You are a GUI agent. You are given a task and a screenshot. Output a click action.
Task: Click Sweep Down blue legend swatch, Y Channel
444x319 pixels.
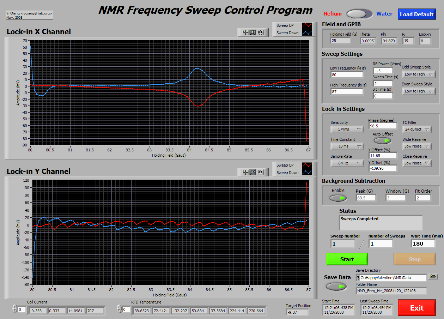(307, 173)
